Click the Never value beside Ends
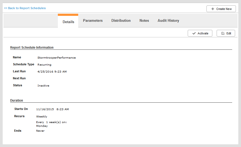 point(40,131)
